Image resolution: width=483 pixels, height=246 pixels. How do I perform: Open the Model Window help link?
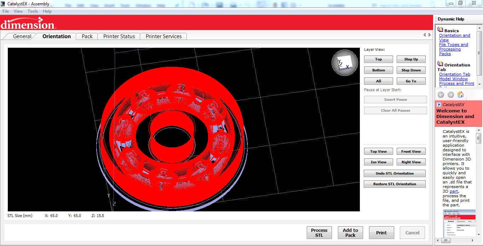pos(453,79)
